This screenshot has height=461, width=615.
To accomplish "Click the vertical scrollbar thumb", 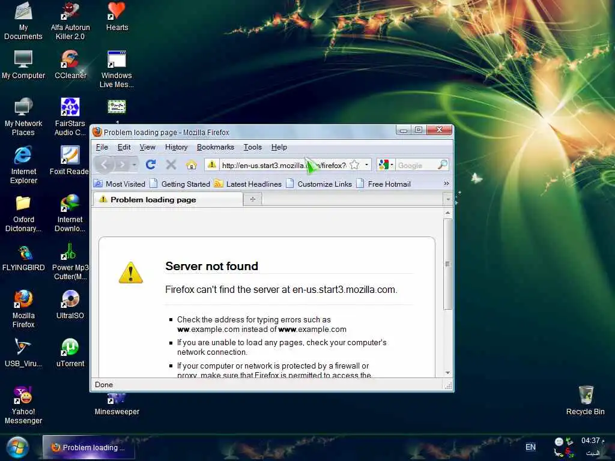I will point(447,264).
